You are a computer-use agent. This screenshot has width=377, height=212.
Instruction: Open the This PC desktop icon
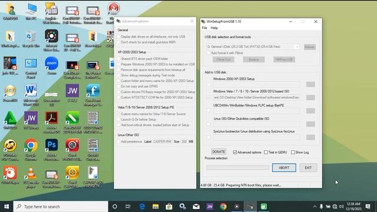click(31, 12)
